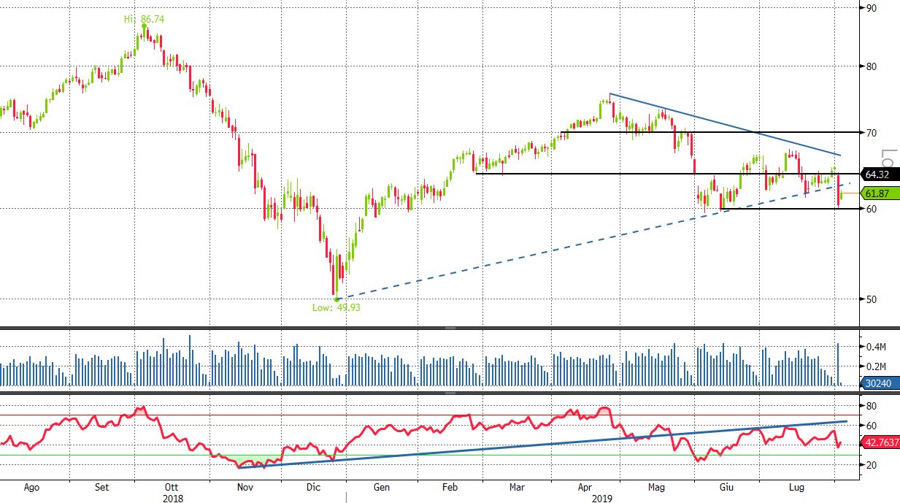Click the 80 label on price axis
The height and width of the screenshot is (503, 900).
coord(872,67)
